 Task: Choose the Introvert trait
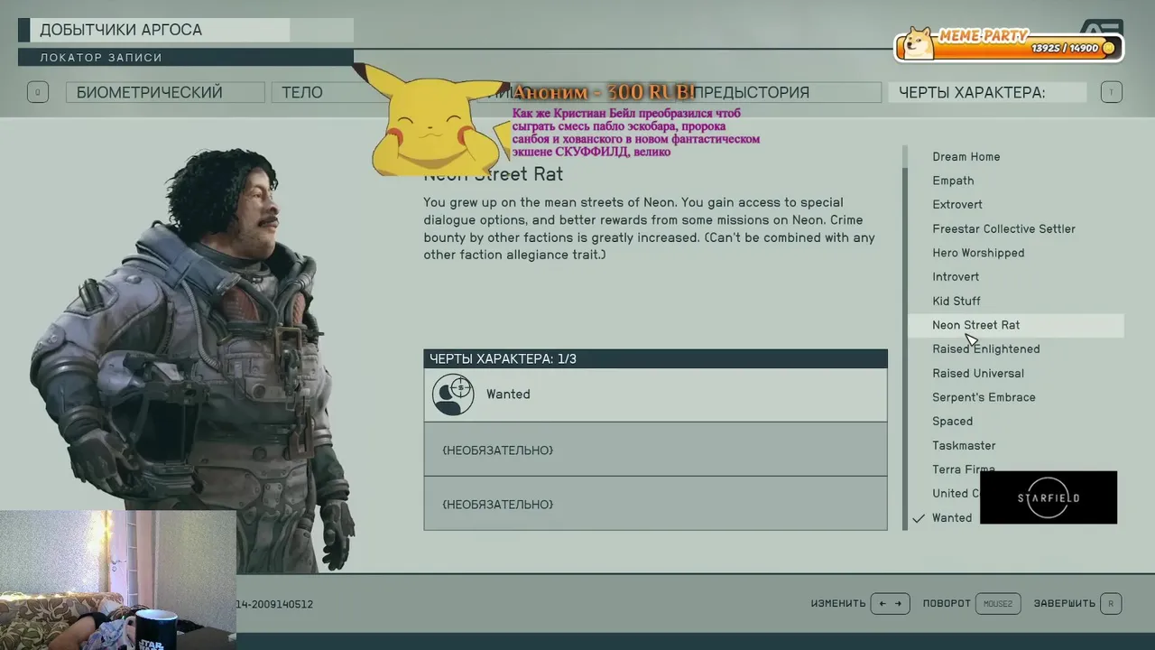(x=956, y=277)
